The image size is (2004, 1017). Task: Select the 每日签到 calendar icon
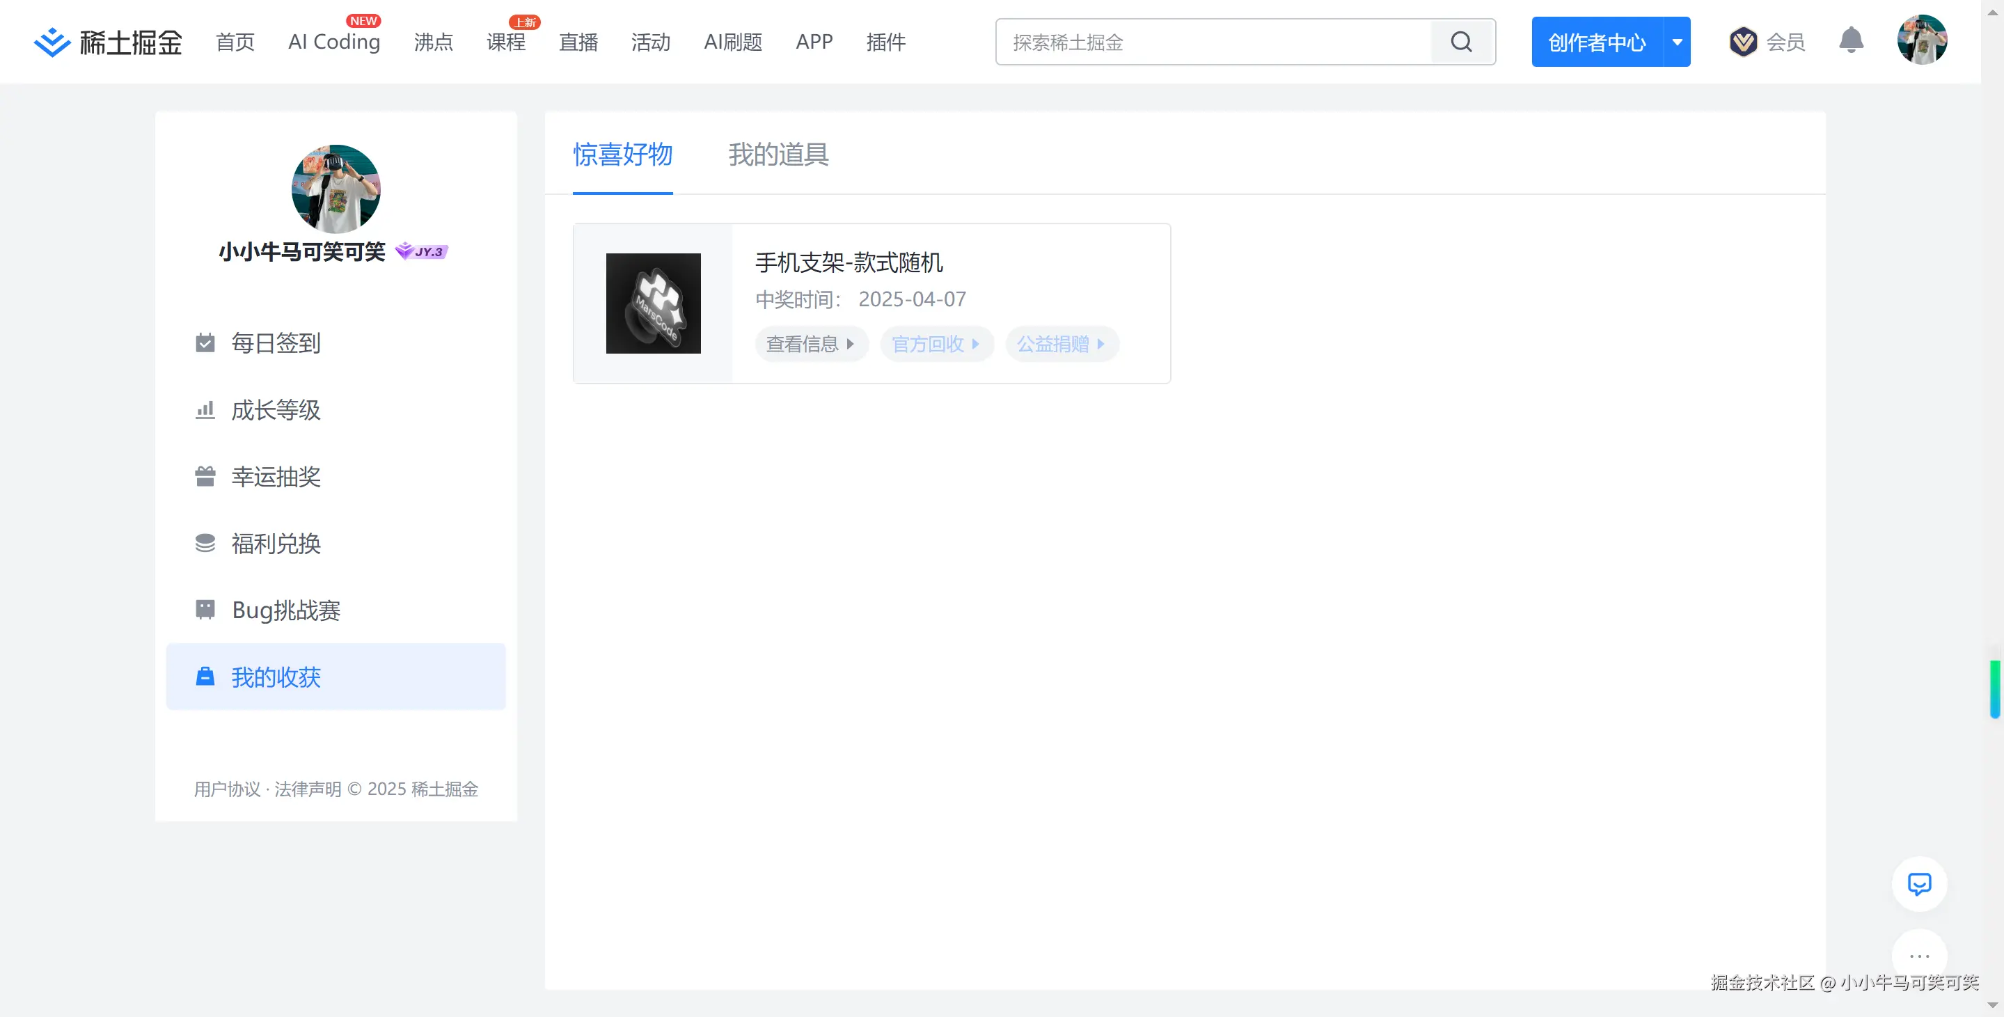[x=205, y=342]
